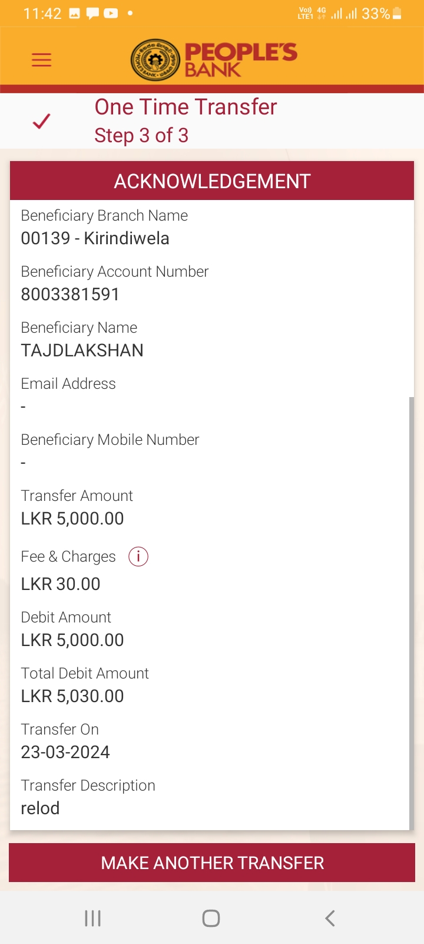Screen dimensions: 424x944
Task: Tap the checkmark step icon
Action: (x=41, y=121)
